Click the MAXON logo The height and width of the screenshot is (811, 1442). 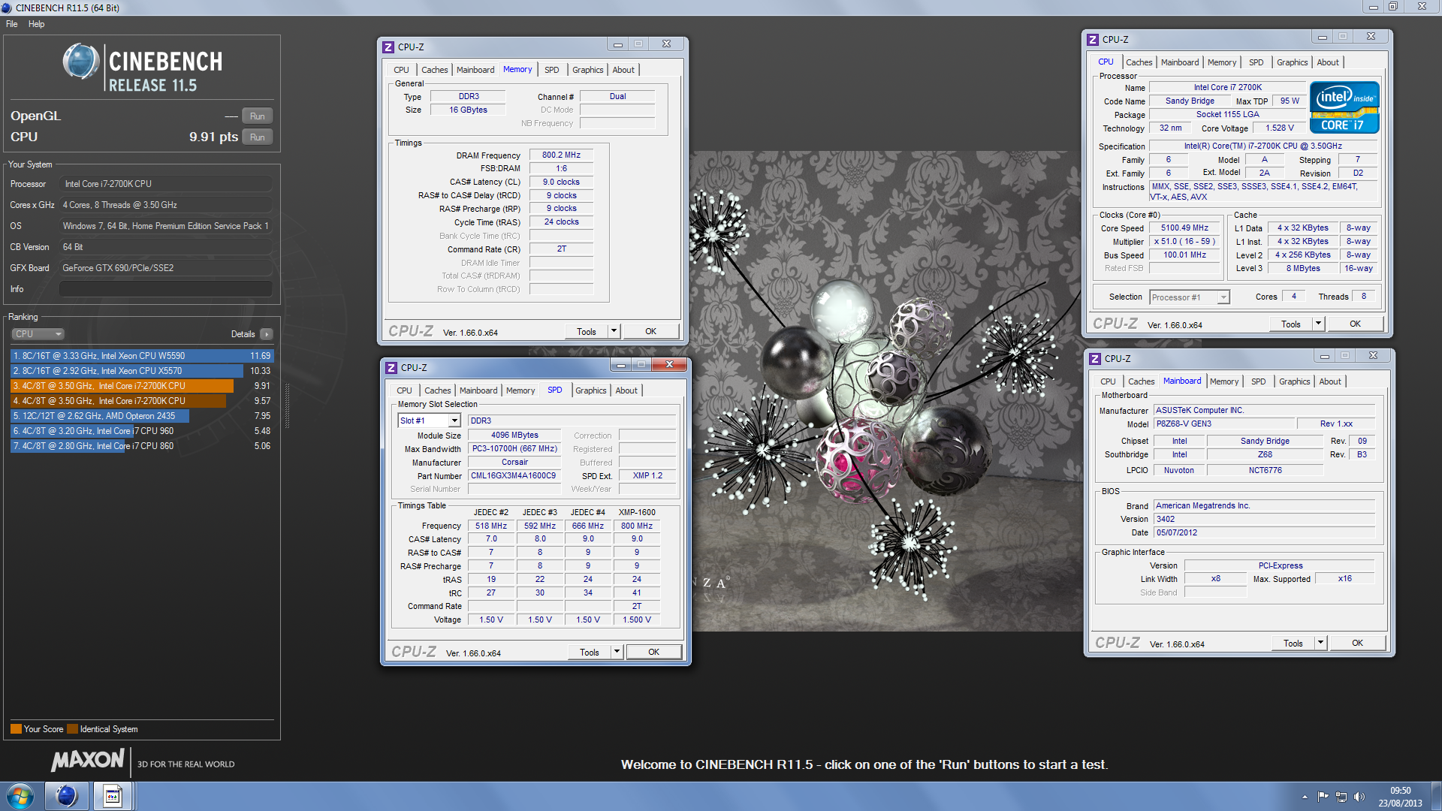point(87,760)
